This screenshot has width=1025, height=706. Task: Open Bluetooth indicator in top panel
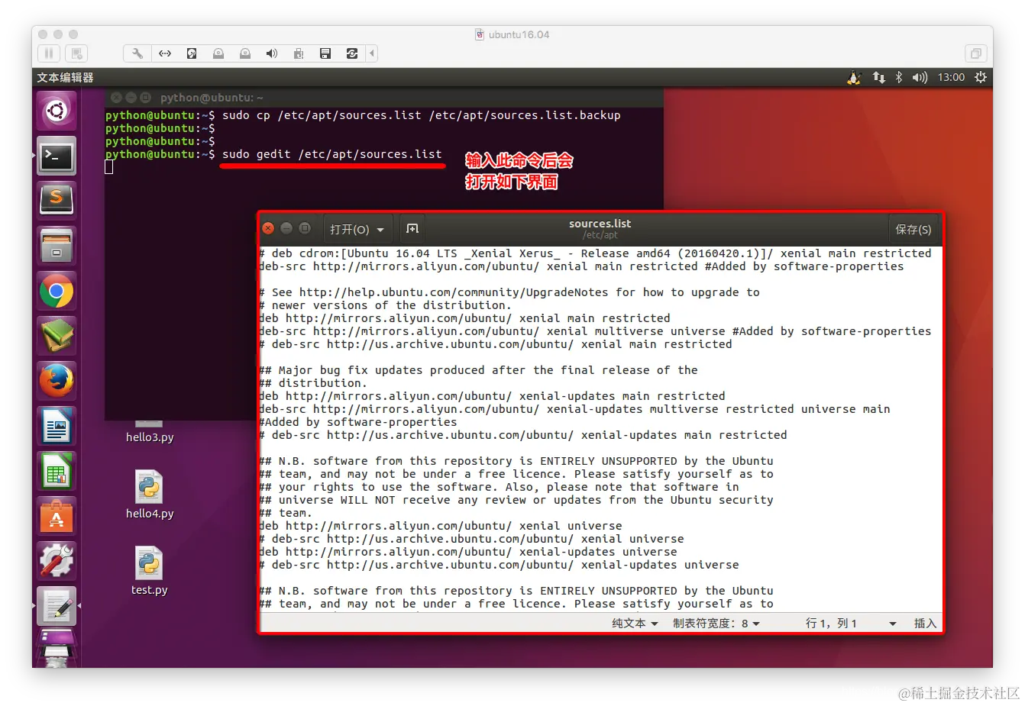[x=899, y=77]
